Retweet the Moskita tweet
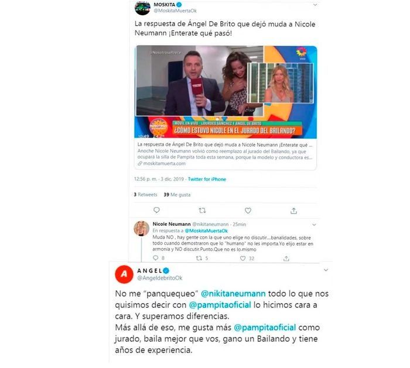Image resolution: width=410 pixels, height=368 pixels. coord(202,210)
